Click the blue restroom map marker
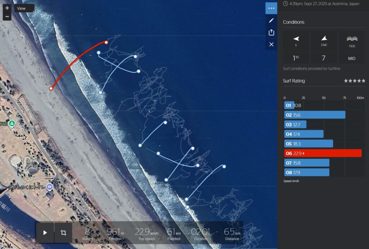This screenshot has width=369, height=249. pos(50,187)
